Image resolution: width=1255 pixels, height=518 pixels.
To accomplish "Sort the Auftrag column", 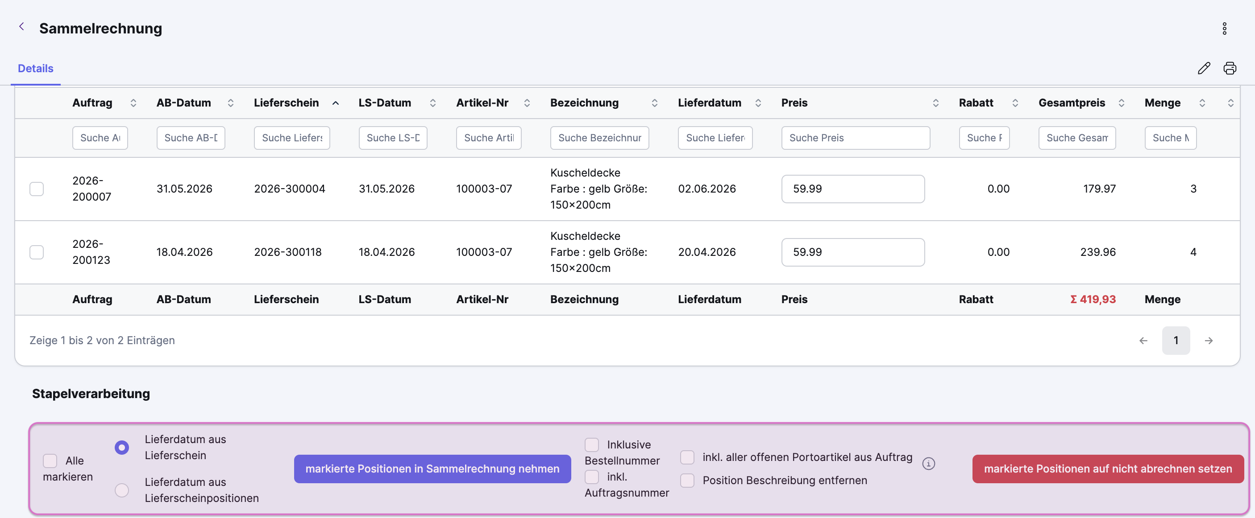I will click(133, 103).
